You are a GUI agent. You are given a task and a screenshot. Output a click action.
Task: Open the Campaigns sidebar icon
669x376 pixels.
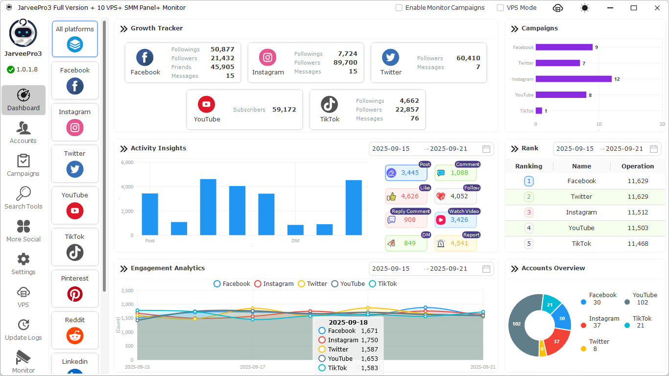[x=23, y=165]
